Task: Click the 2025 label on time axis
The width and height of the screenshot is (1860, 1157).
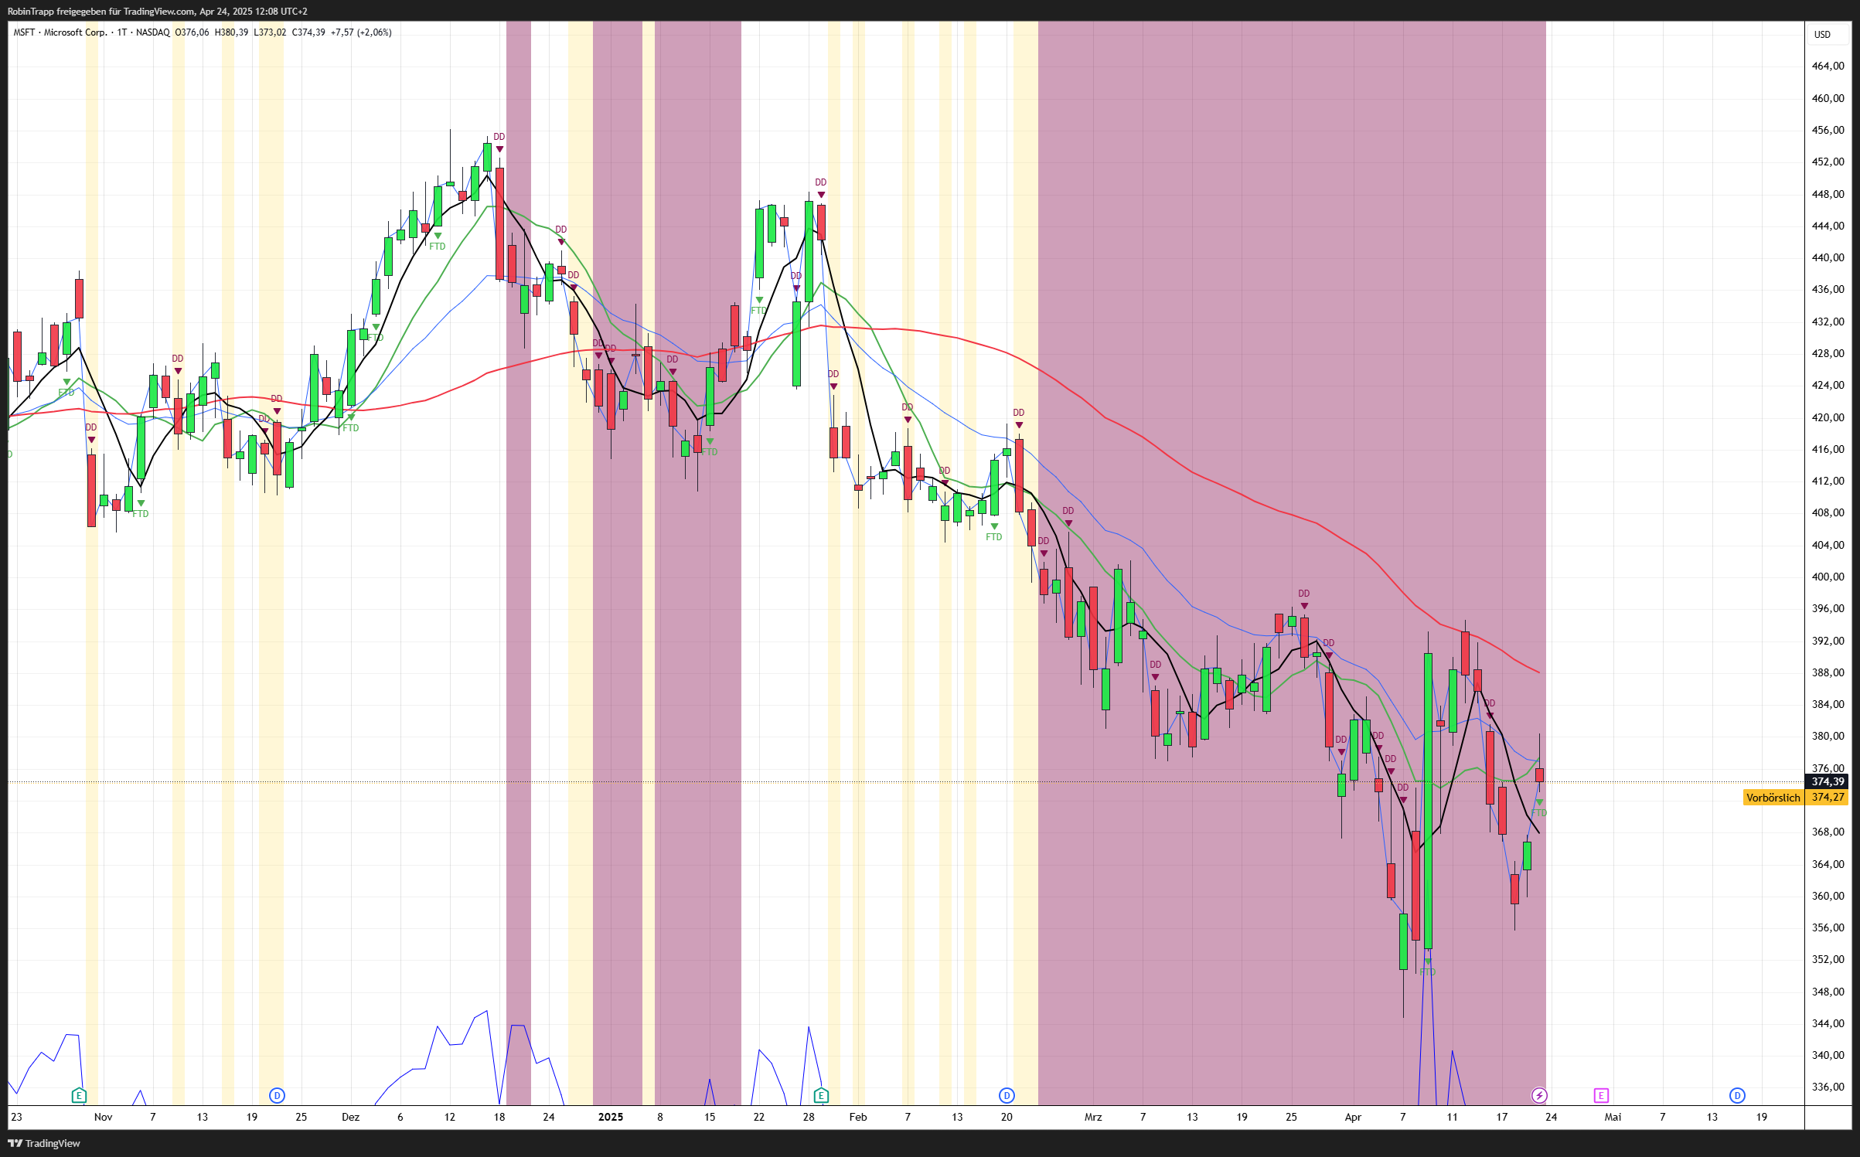Action: point(611,1117)
